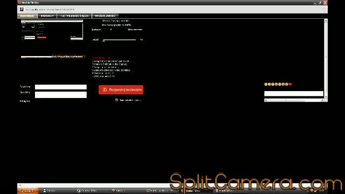
Task: Insert the red heart emoticon
Action: click(290, 84)
